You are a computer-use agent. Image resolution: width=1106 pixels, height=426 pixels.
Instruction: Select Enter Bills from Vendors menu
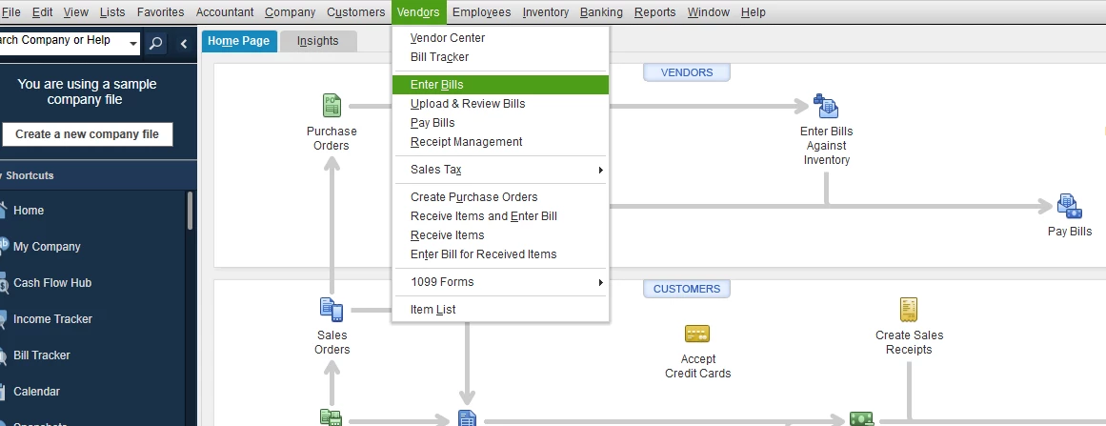(500, 85)
